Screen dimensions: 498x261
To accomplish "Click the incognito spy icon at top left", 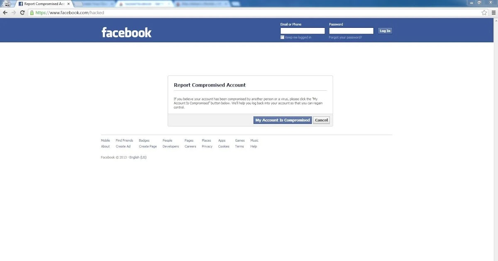I will pos(7,4).
